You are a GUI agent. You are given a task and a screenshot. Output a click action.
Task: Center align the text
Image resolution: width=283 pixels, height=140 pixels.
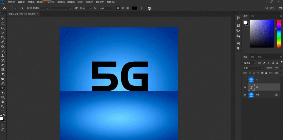(x=123, y=8)
